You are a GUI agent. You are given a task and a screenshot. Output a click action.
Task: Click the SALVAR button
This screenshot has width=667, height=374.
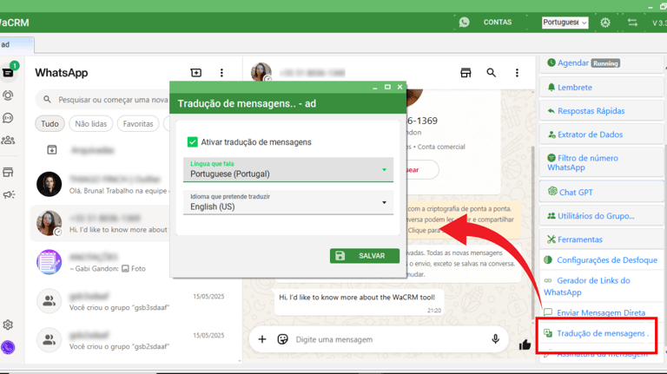click(365, 256)
